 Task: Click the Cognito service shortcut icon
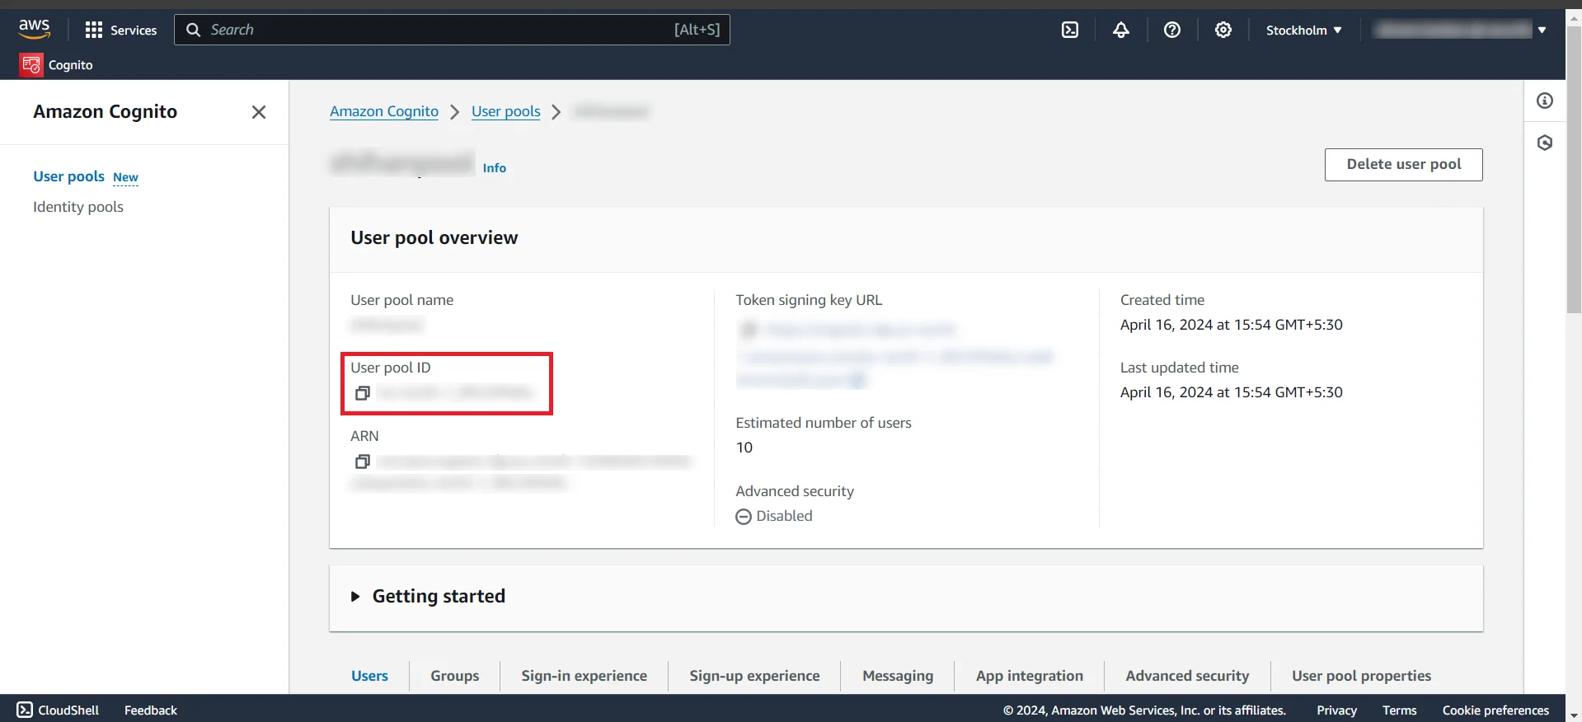(x=31, y=64)
